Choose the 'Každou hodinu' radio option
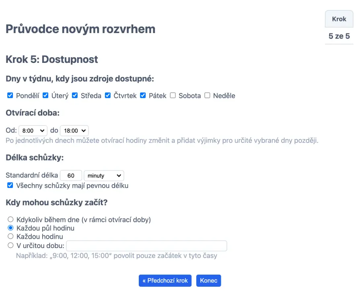362x296 pixels. (x=11, y=236)
